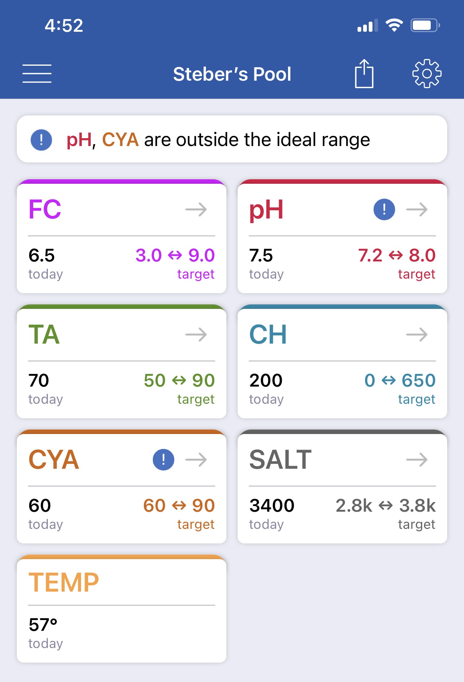Tap the FC target range 3.0–9.0
Image resolution: width=464 pixels, height=682 pixels.
click(x=175, y=255)
